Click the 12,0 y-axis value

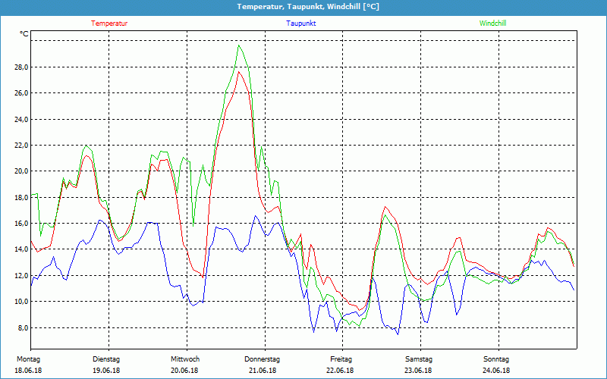coord(22,276)
